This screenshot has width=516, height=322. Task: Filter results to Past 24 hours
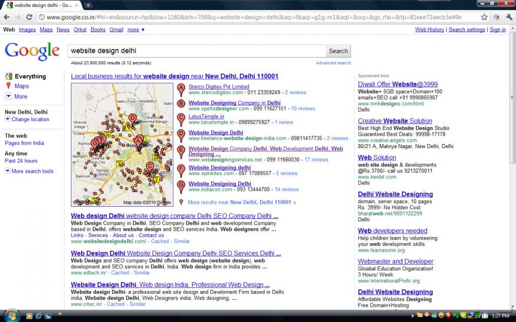click(x=21, y=160)
